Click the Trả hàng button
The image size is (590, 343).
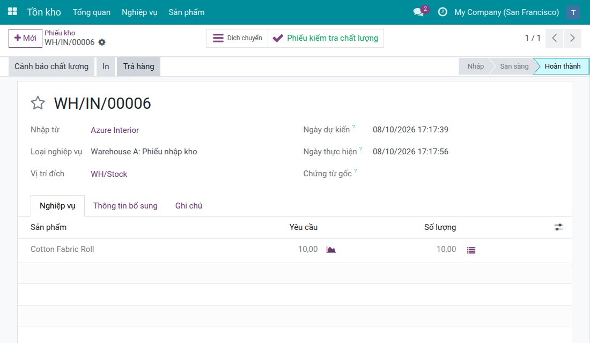pyautogui.click(x=138, y=66)
